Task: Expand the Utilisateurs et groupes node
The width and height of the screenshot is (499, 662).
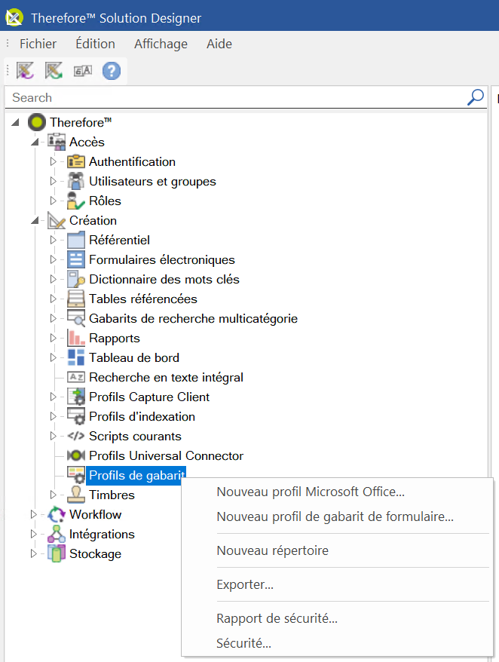Action: pyautogui.click(x=53, y=181)
